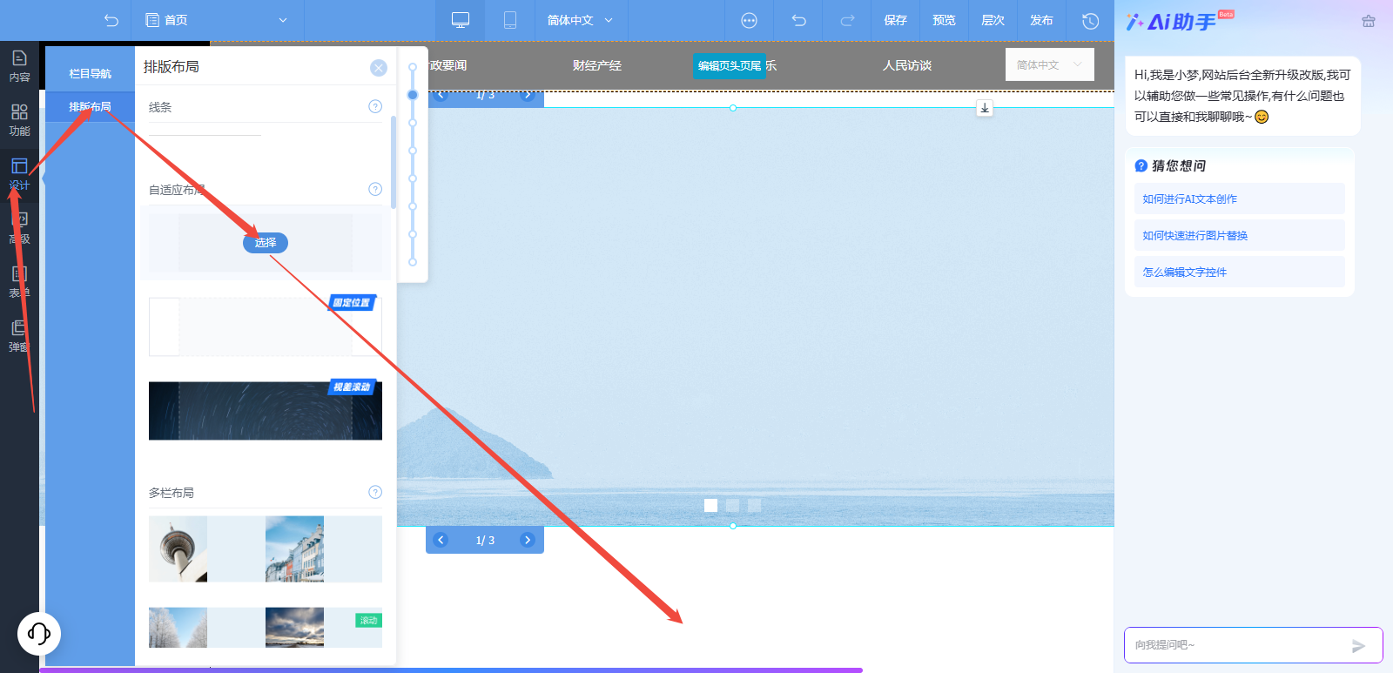
Task: Select the multi-column layout with tower image
Action: coord(266,549)
